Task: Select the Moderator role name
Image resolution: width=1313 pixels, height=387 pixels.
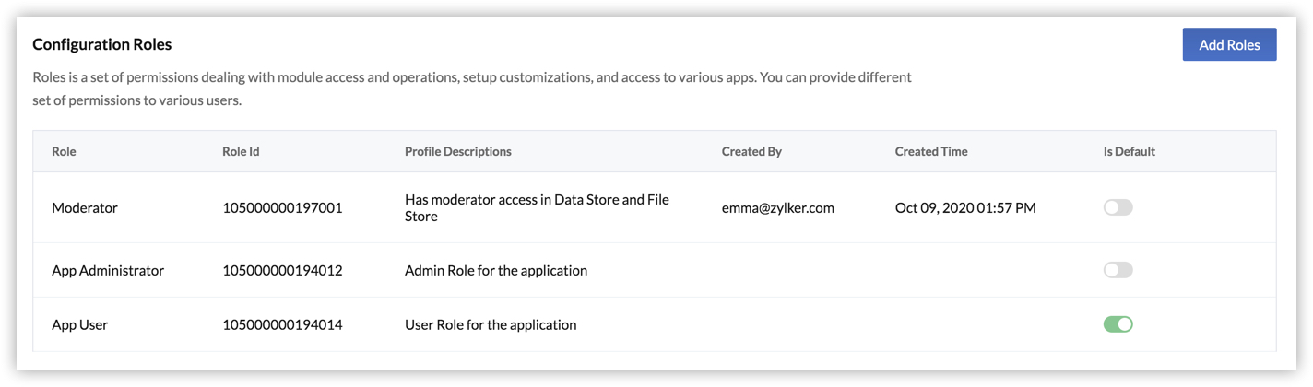Action: pos(85,208)
